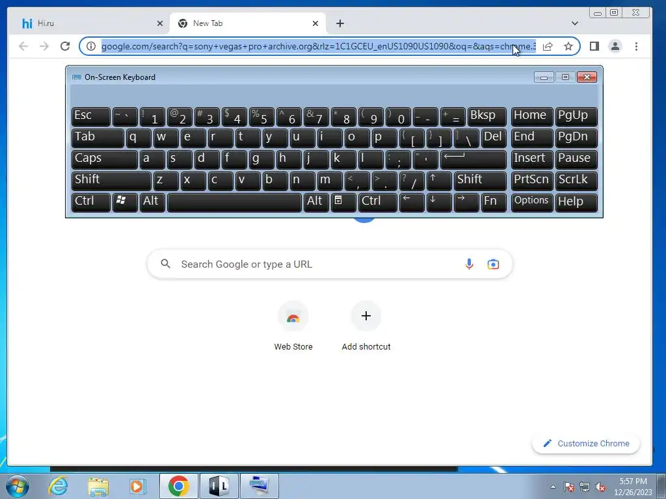The image size is (666, 499).
Task: Click the up arrow key
Action: (439, 181)
